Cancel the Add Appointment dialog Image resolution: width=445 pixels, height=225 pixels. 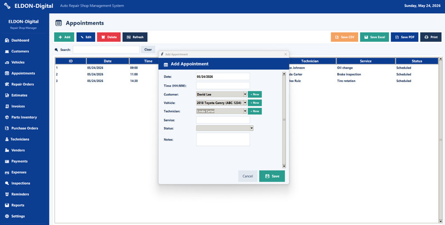tap(248, 176)
